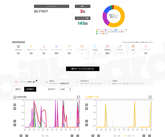This screenshot has height=137, width=165.
Task: Shift Artist 100 chart rank range up
Action: pos(15,121)
